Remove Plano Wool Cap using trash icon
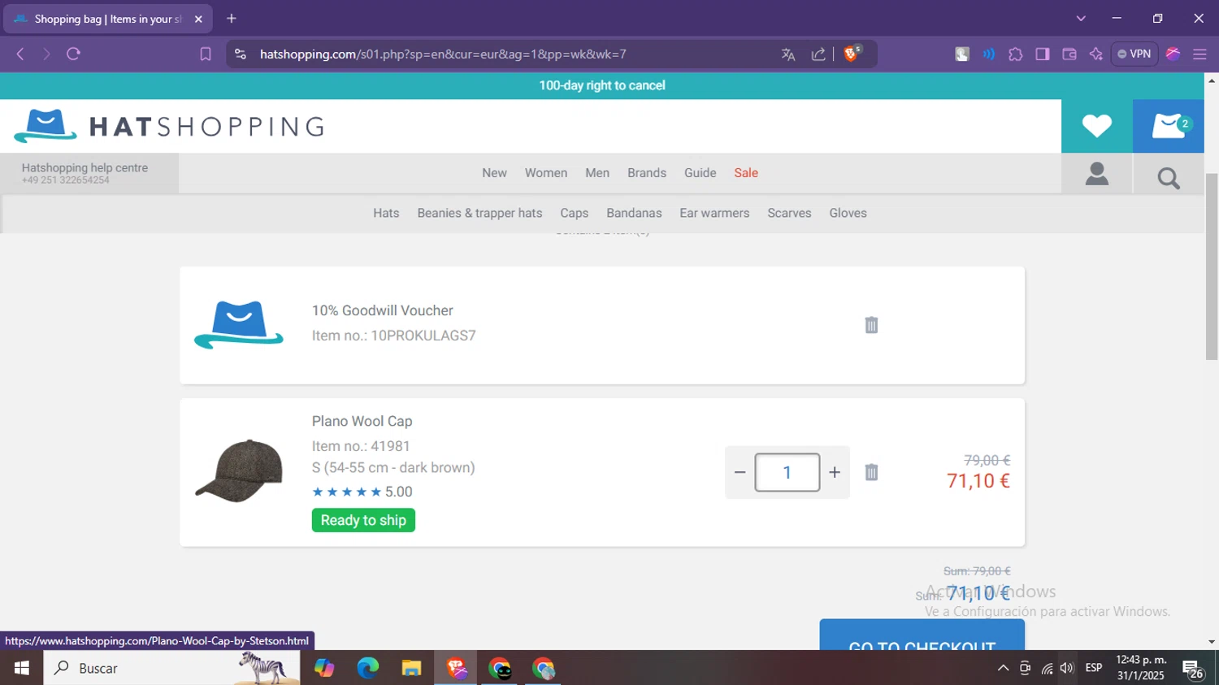 871,472
